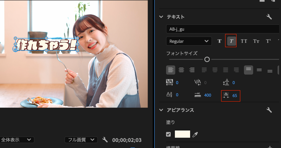The height and width of the screenshot is (148, 281).
Task: Click the AB-j_gu font name field
Action: click(x=222, y=29)
